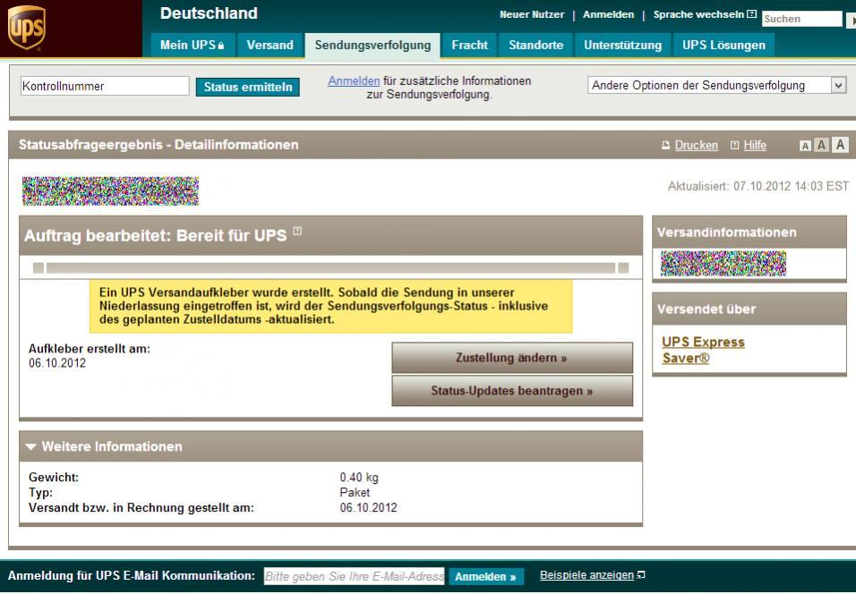Image resolution: width=856 pixels, height=594 pixels.
Task: Click the Drucken link
Action: [x=696, y=146]
